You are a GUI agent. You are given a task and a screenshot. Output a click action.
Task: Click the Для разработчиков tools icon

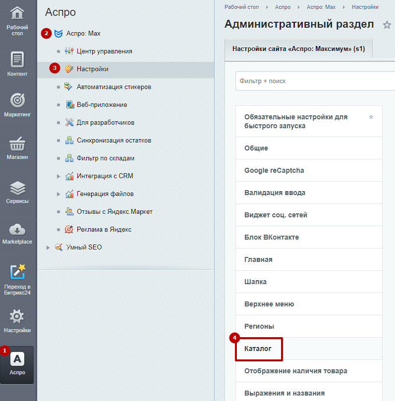(x=69, y=122)
